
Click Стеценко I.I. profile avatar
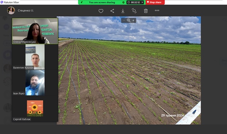pos(11,11)
